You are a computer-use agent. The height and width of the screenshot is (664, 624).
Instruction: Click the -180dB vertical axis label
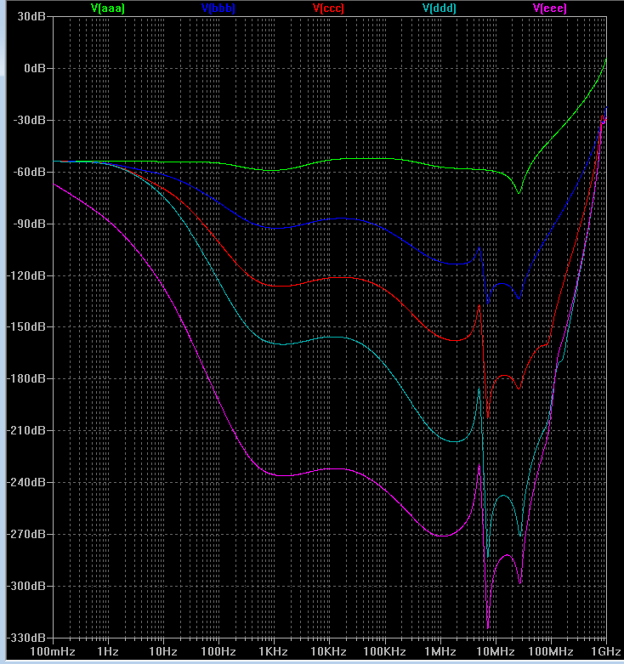(26, 378)
